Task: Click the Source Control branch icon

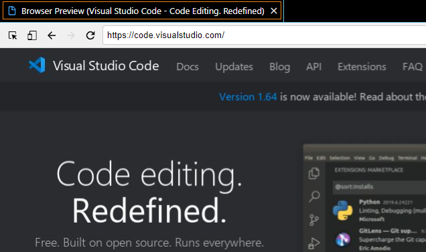Action: (313, 220)
